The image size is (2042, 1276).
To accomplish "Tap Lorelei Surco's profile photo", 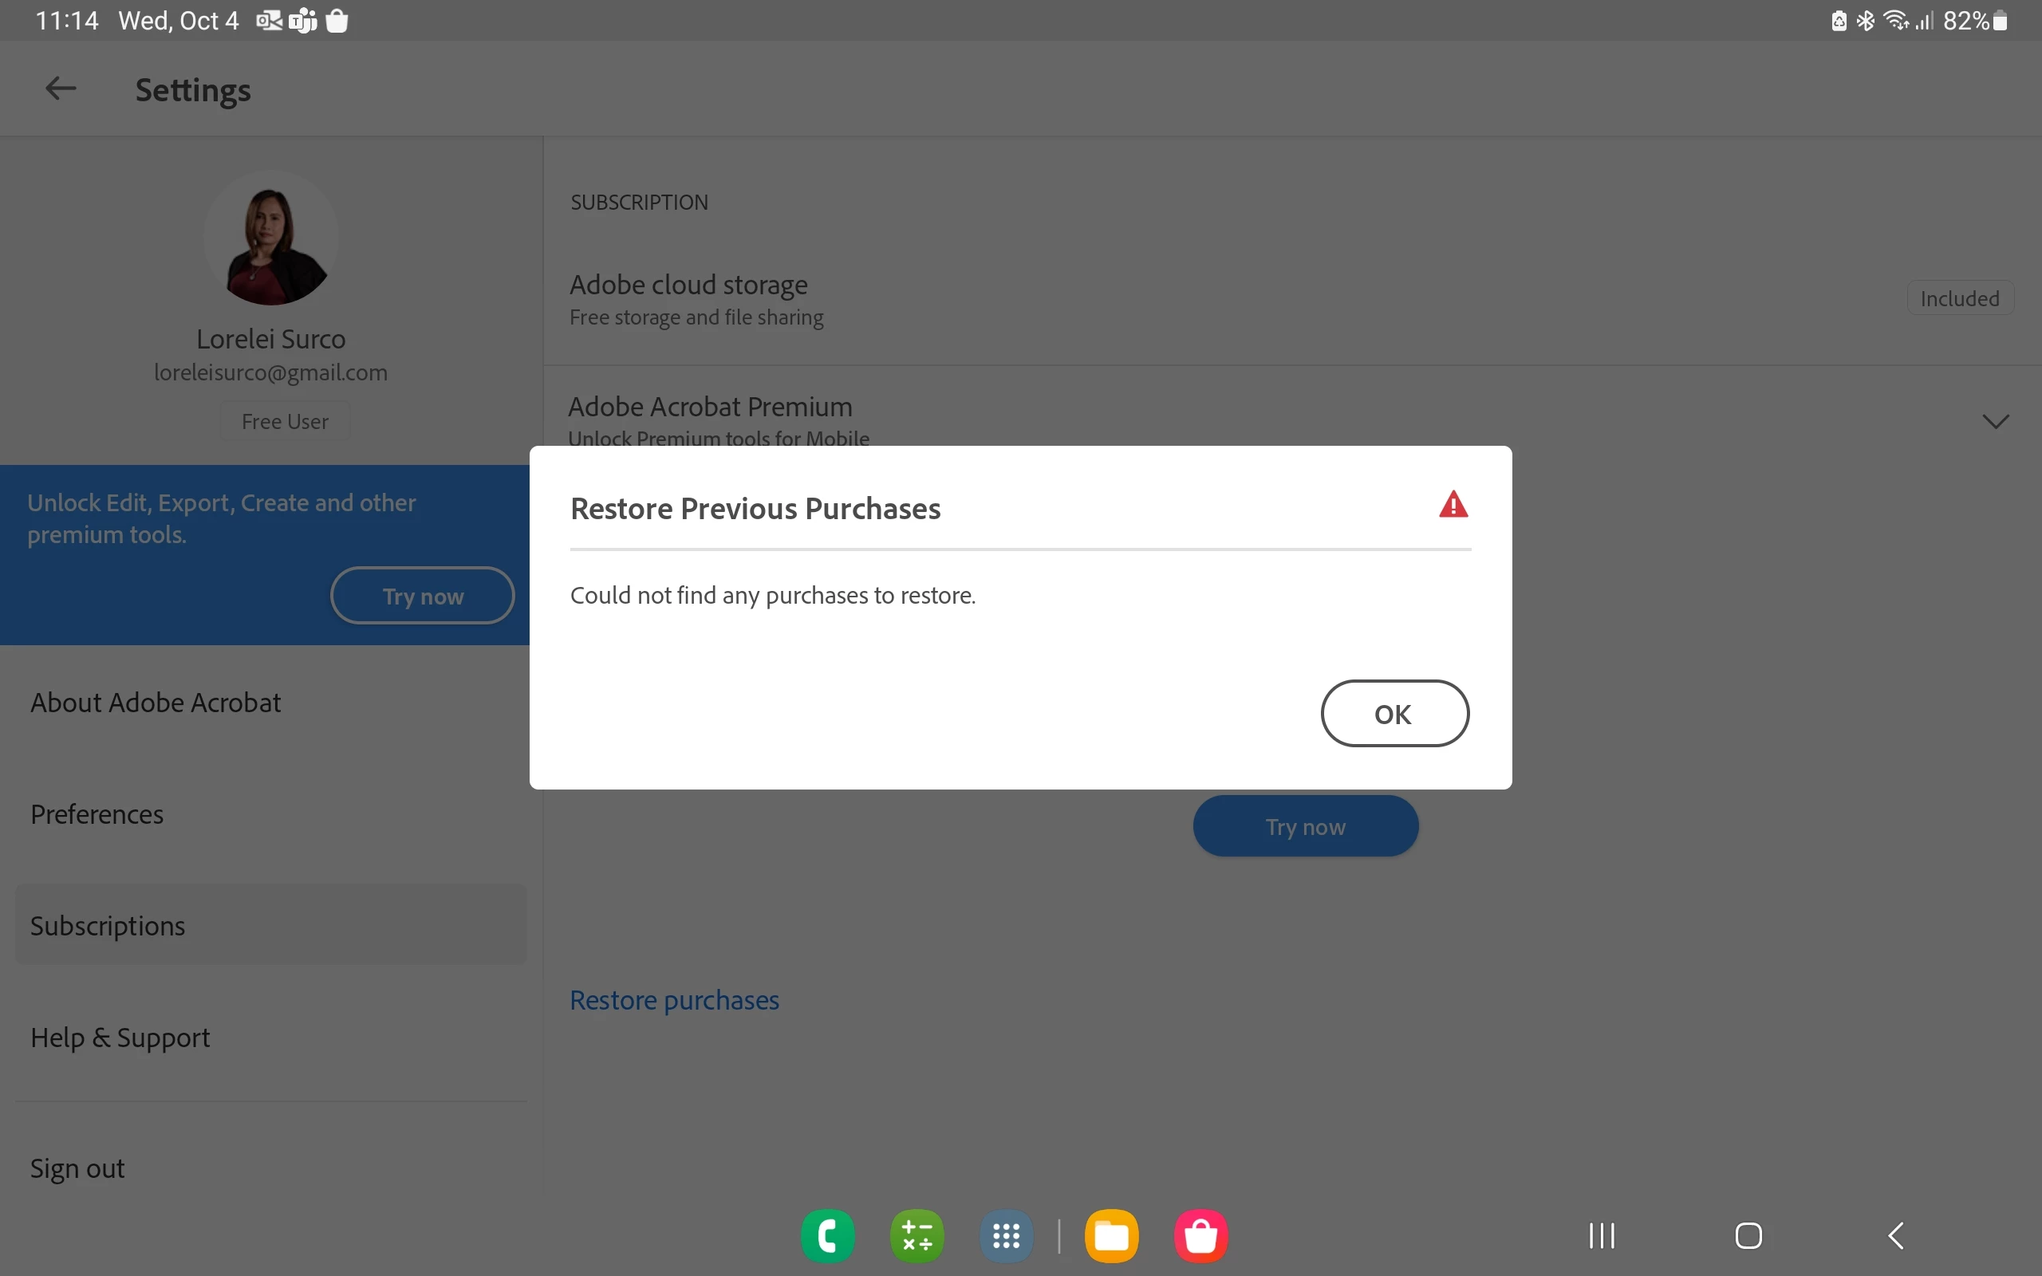I will 271,238.
